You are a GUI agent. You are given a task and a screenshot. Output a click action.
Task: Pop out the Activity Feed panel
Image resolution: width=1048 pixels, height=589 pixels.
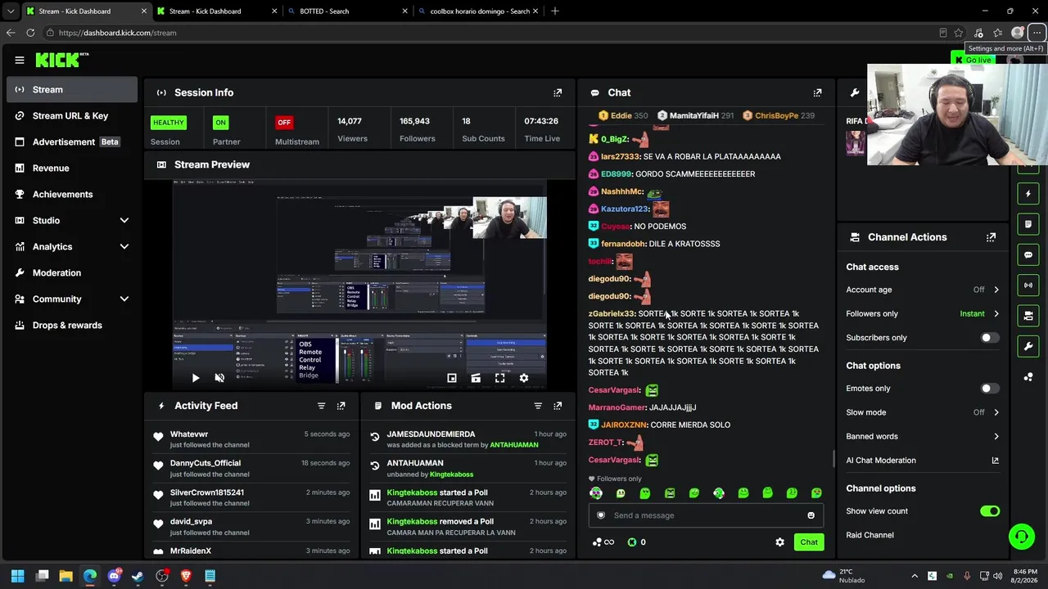(341, 406)
